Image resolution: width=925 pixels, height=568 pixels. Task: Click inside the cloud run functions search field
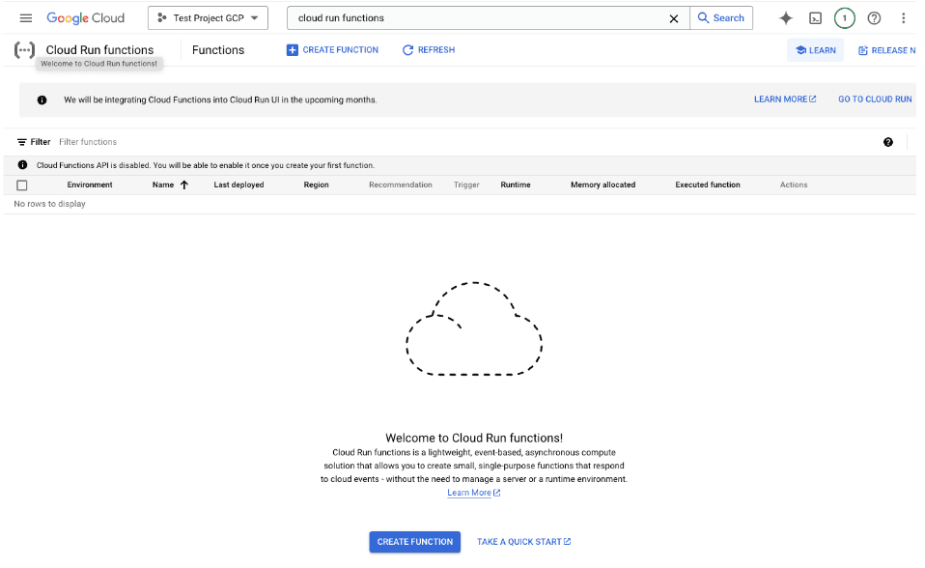434,17
